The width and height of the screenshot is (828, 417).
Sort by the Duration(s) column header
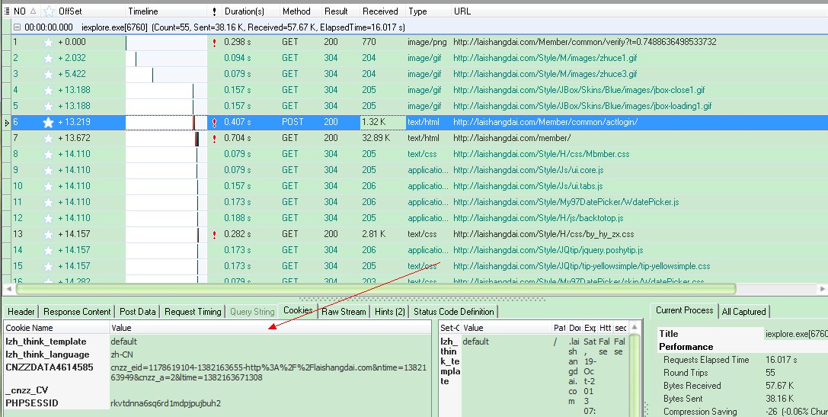pos(244,11)
